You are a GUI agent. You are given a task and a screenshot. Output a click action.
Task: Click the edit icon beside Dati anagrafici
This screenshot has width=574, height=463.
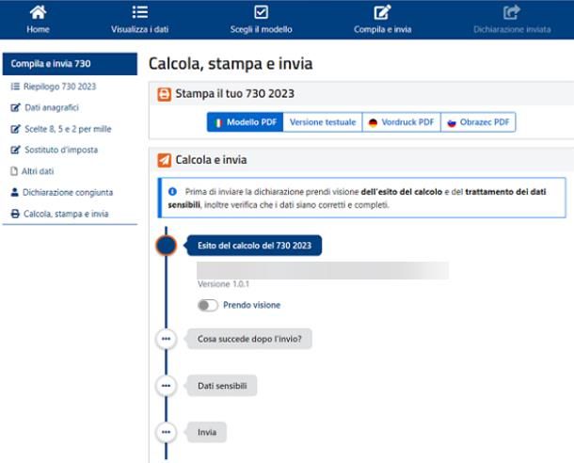click(15, 107)
